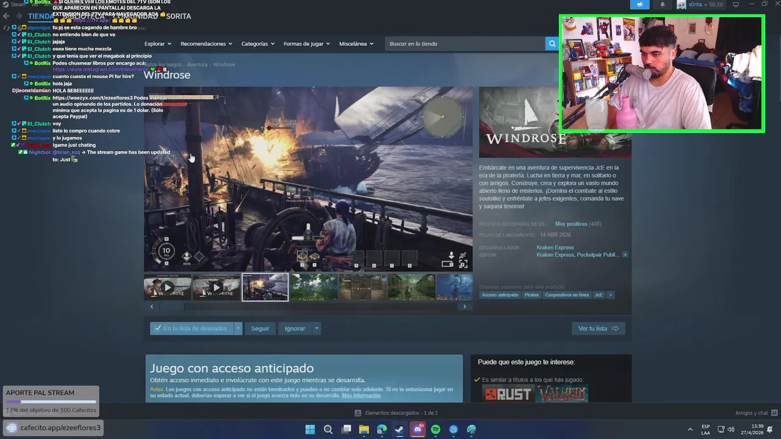The image size is (781, 439).
Task: Click the Steam taskbar icon
Action: 400,429
